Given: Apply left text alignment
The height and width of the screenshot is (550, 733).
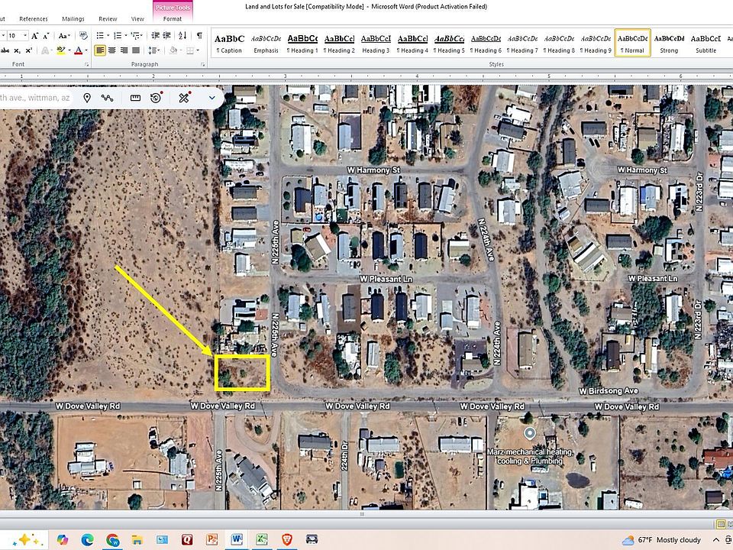Looking at the screenshot, I should 99,50.
